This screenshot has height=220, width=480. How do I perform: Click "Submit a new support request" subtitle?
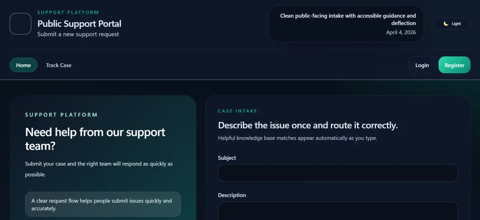click(78, 34)
